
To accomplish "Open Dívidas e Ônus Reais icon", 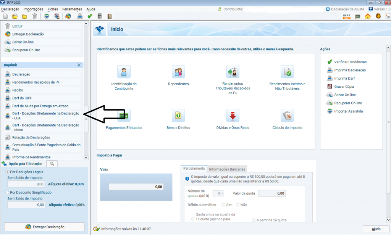I will tap(233, 115).
